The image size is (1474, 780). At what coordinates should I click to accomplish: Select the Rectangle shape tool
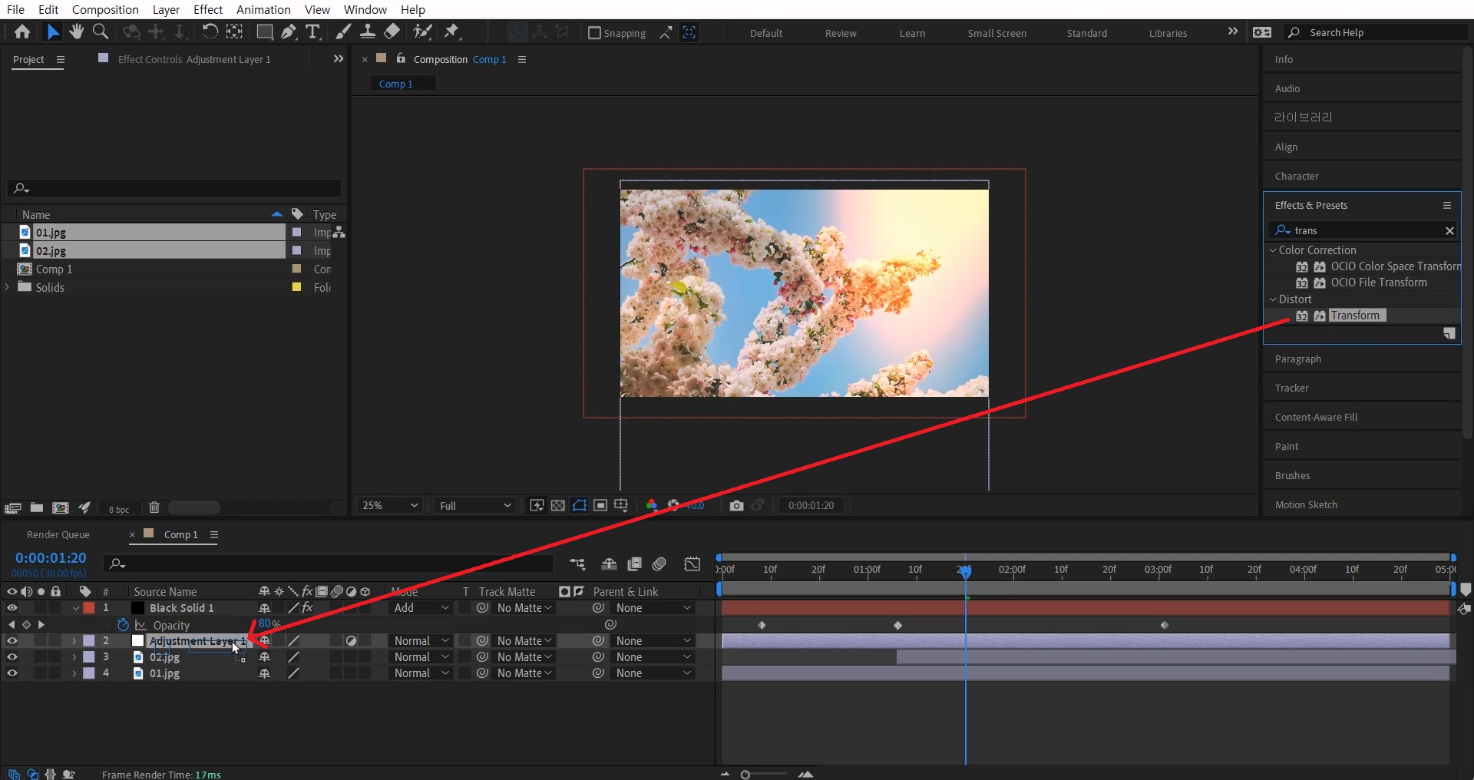pyautogui.click(x=265, y=31)
